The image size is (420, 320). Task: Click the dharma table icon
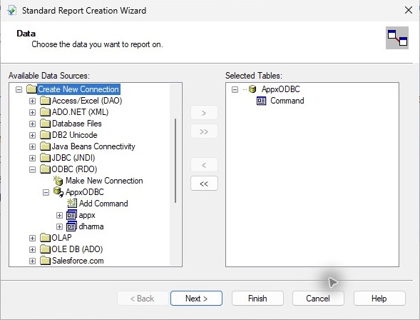click(71, 226)
